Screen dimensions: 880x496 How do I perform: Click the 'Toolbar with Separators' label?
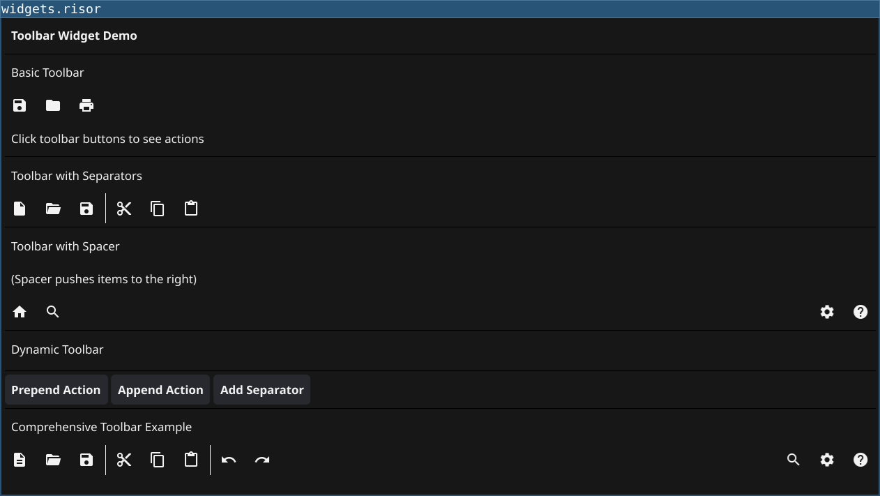click(x=77, y=176)
